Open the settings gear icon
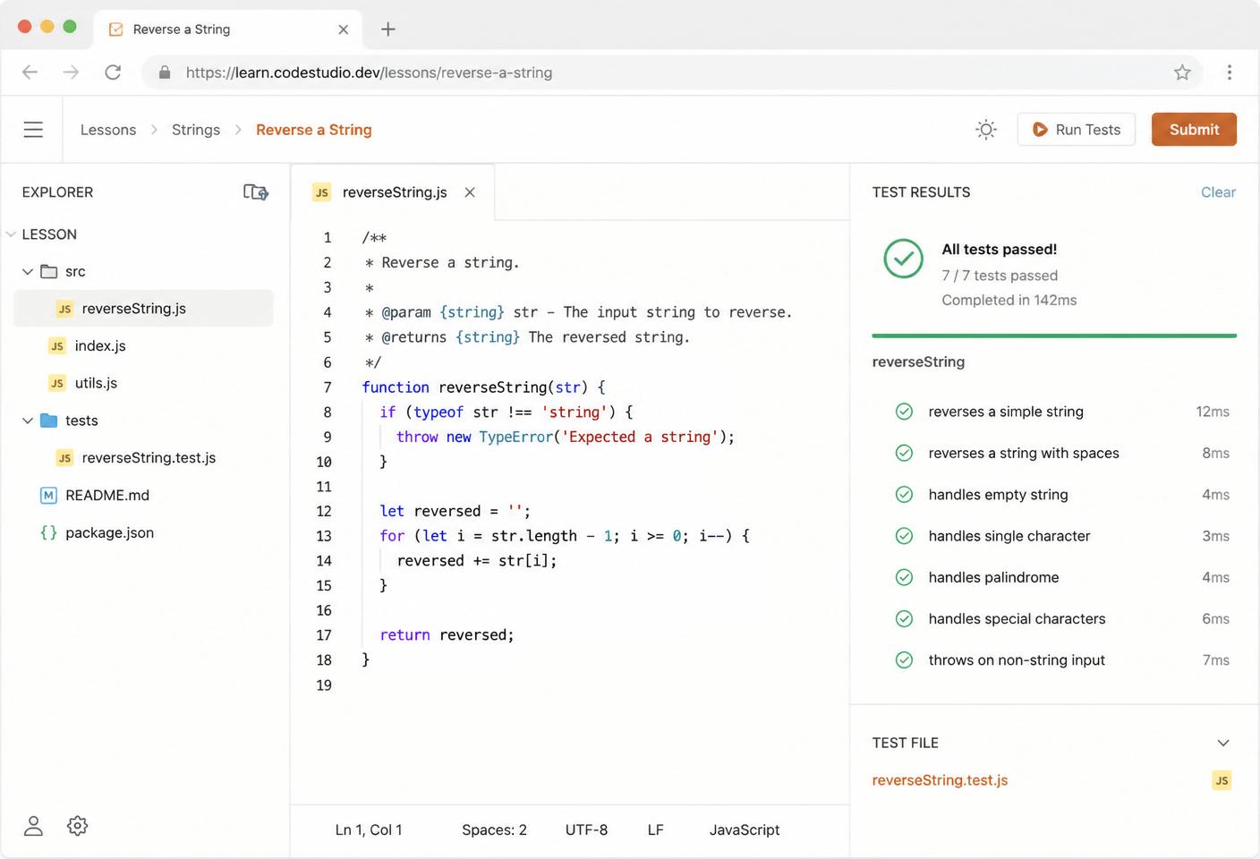Viewport: 1260px width, 859px height. coord(78,826)
